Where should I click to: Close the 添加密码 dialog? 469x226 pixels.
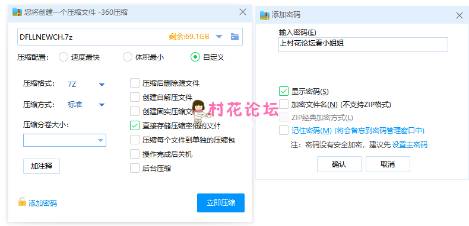click(460, 15)
